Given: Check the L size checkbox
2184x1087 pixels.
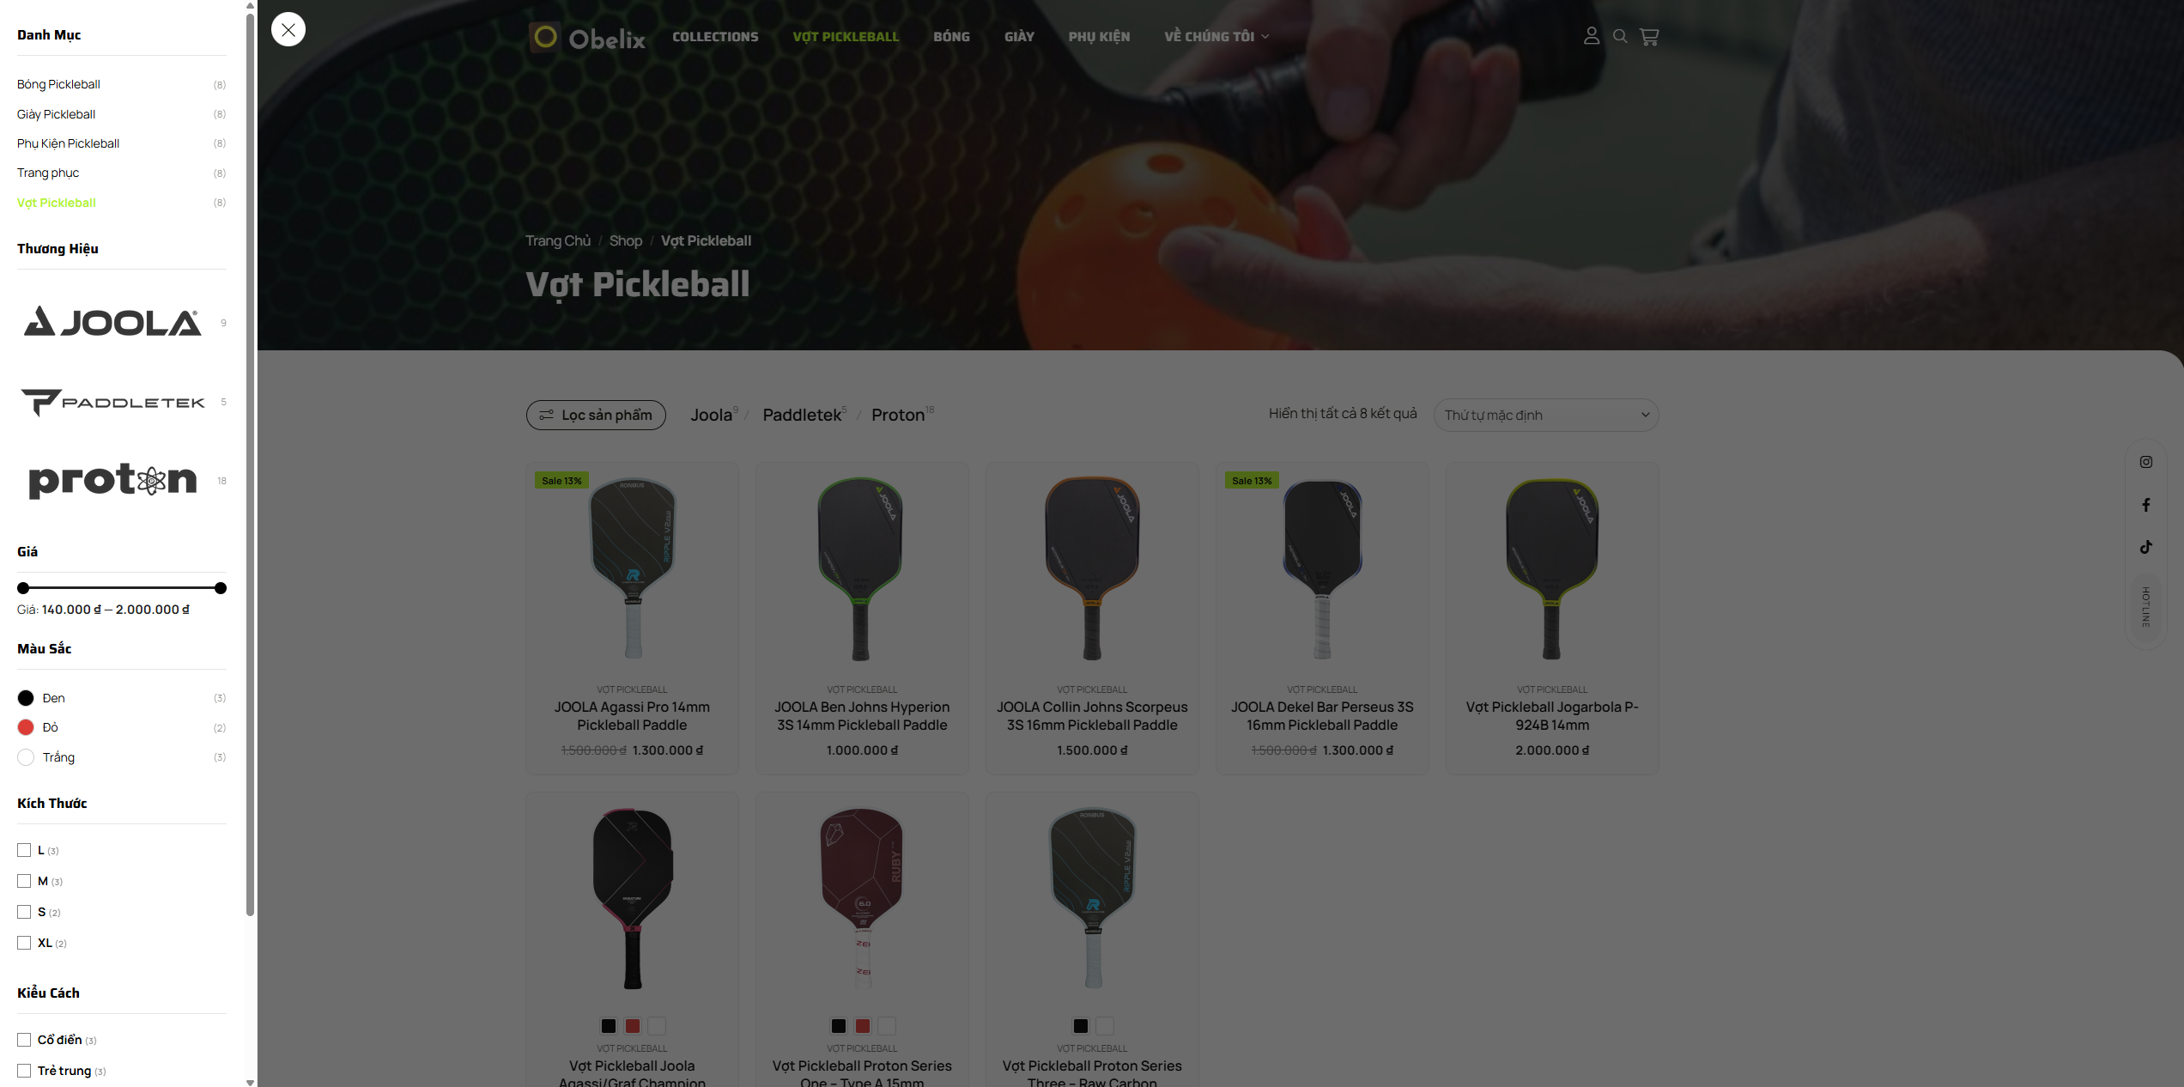Looking at the screenshot, I should pos(24,850).
